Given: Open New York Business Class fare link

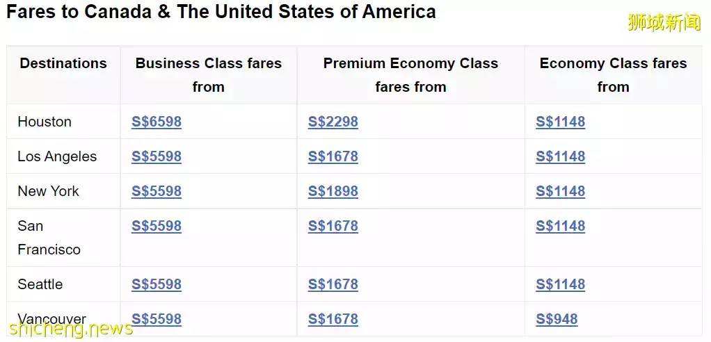Looking at the screenshot, I should point(157,191).
